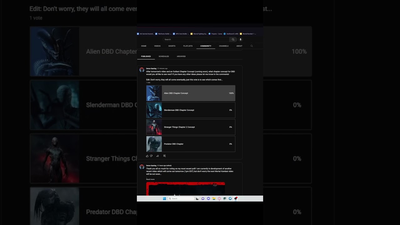Open the Telegram taskbar icon
Screen dimensions: 400x225
(230, 198)
